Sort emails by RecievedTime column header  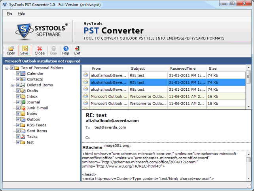187,68
